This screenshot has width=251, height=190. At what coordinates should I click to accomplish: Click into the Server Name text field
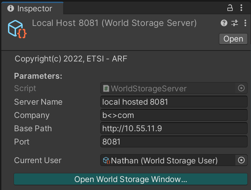tap(174, 102)
